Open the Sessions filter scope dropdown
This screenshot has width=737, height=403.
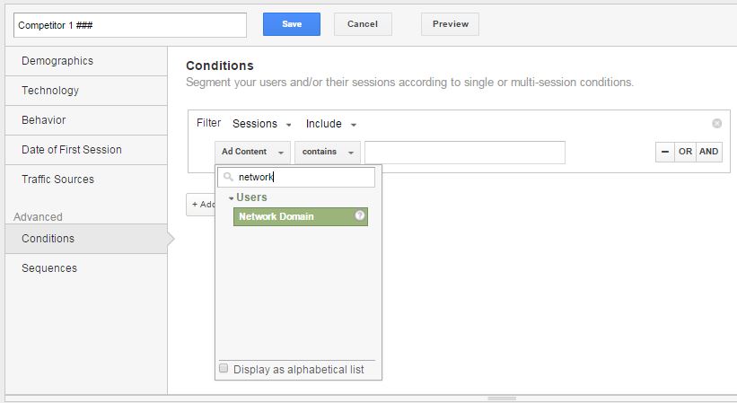click(262, 124)
